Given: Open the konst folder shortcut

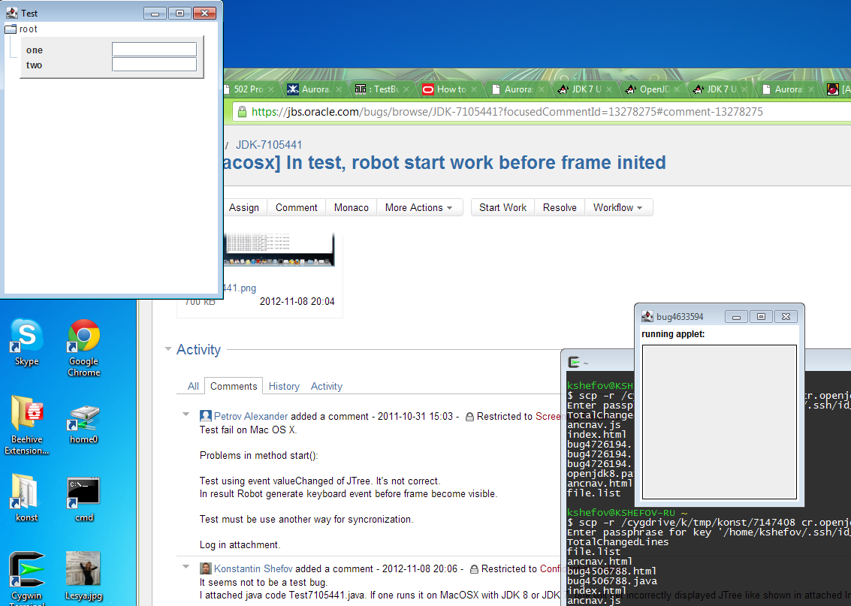Looking at the screenshot, I should pyautogui.click(x=26, y=493).
